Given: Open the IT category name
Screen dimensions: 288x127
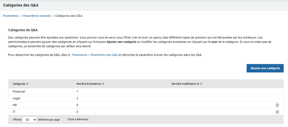Looking at the screenshot, I should pyautogui.click(x=14, y=112).
